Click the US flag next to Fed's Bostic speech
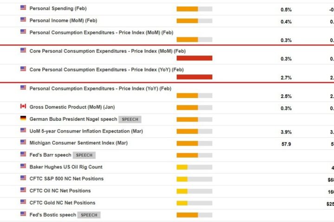The height and width of the screenshot is (222, 334). coord(23,214)
